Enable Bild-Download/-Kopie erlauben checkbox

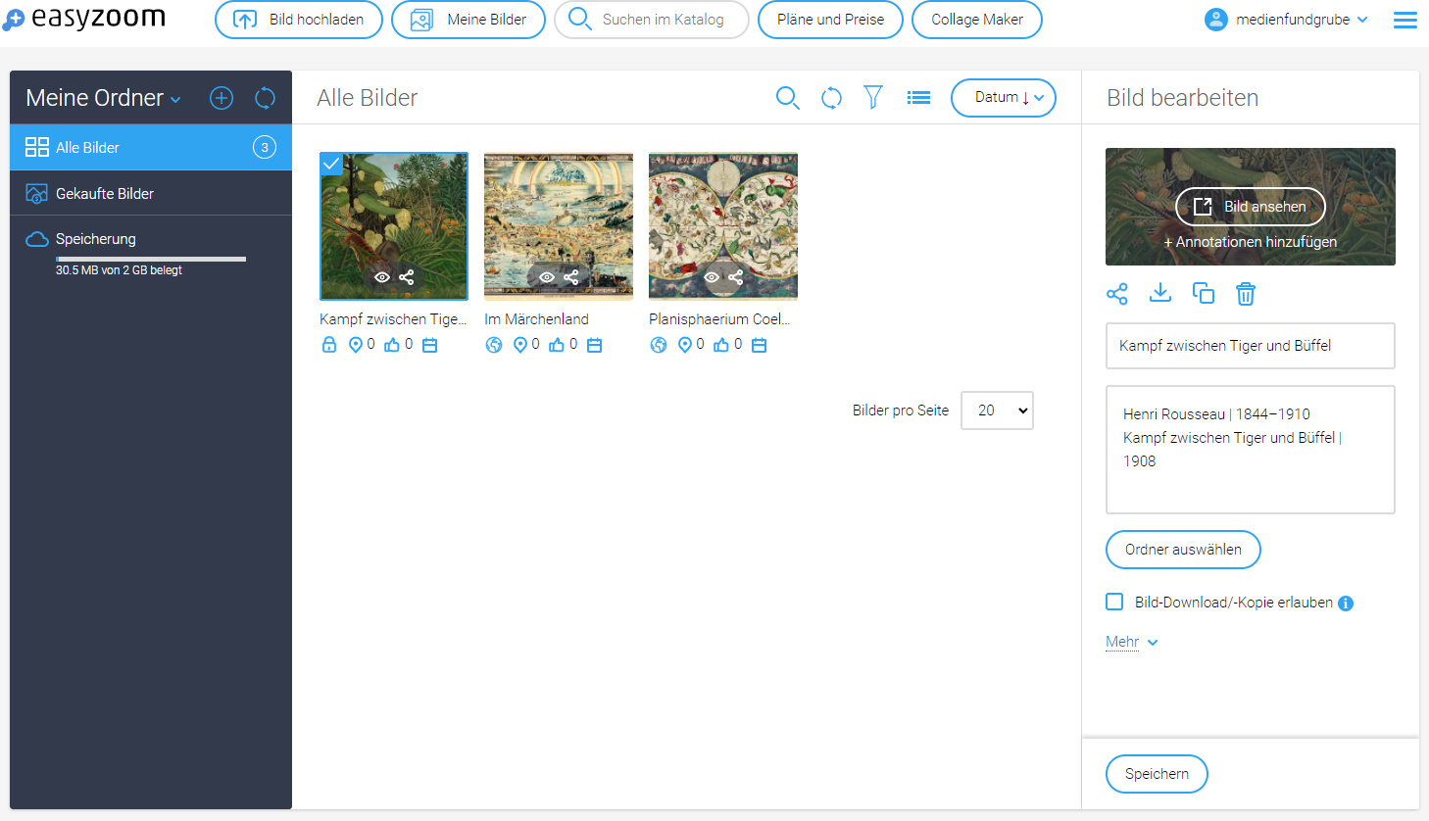coord(1114,602)
